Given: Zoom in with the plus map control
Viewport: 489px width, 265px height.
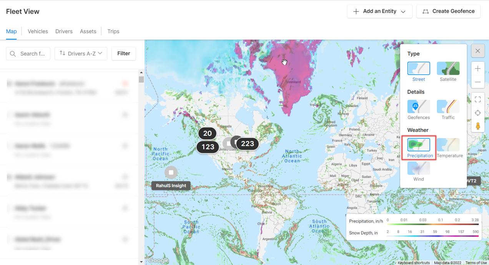Looking at the screenshot, I should click(x=477, y=69).
